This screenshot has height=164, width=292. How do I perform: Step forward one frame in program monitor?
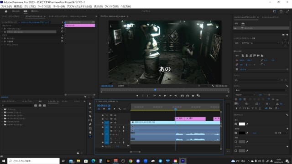pyautogui.click(x=170, y=96)
